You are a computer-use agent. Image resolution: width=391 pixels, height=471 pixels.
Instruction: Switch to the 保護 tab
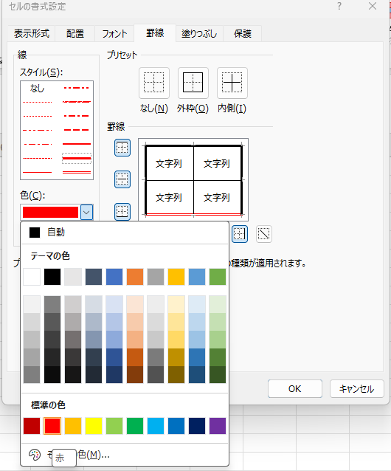[243, 33]
